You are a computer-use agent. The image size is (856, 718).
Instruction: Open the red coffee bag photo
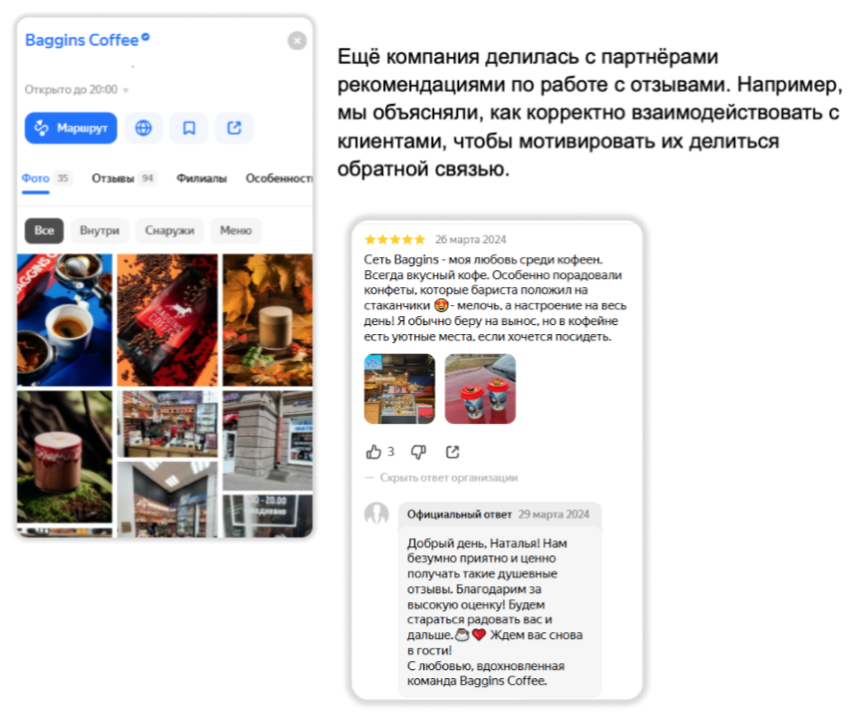(x=168, y=320)
